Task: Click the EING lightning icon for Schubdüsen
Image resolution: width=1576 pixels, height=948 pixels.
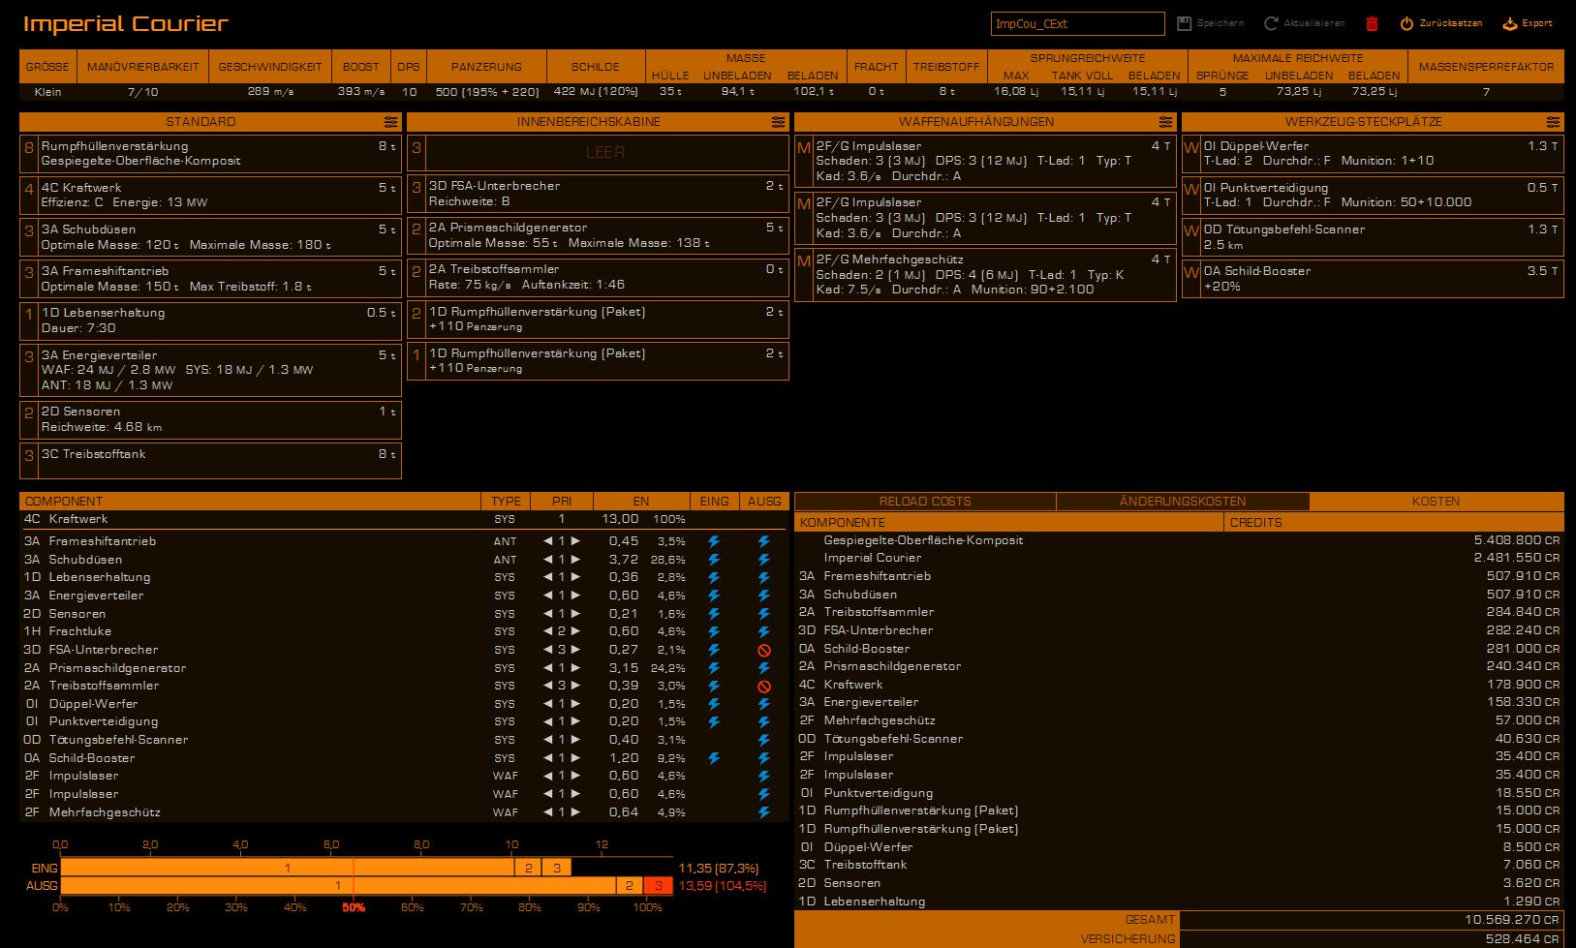Action: point(714,560)
